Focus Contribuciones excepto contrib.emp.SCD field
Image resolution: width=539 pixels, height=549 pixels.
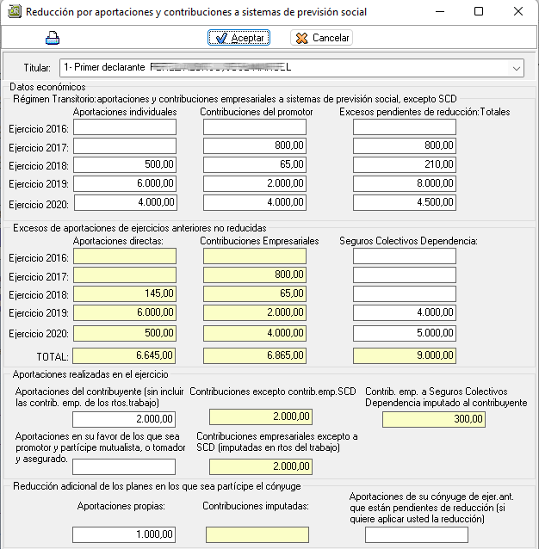coord(261,417)
